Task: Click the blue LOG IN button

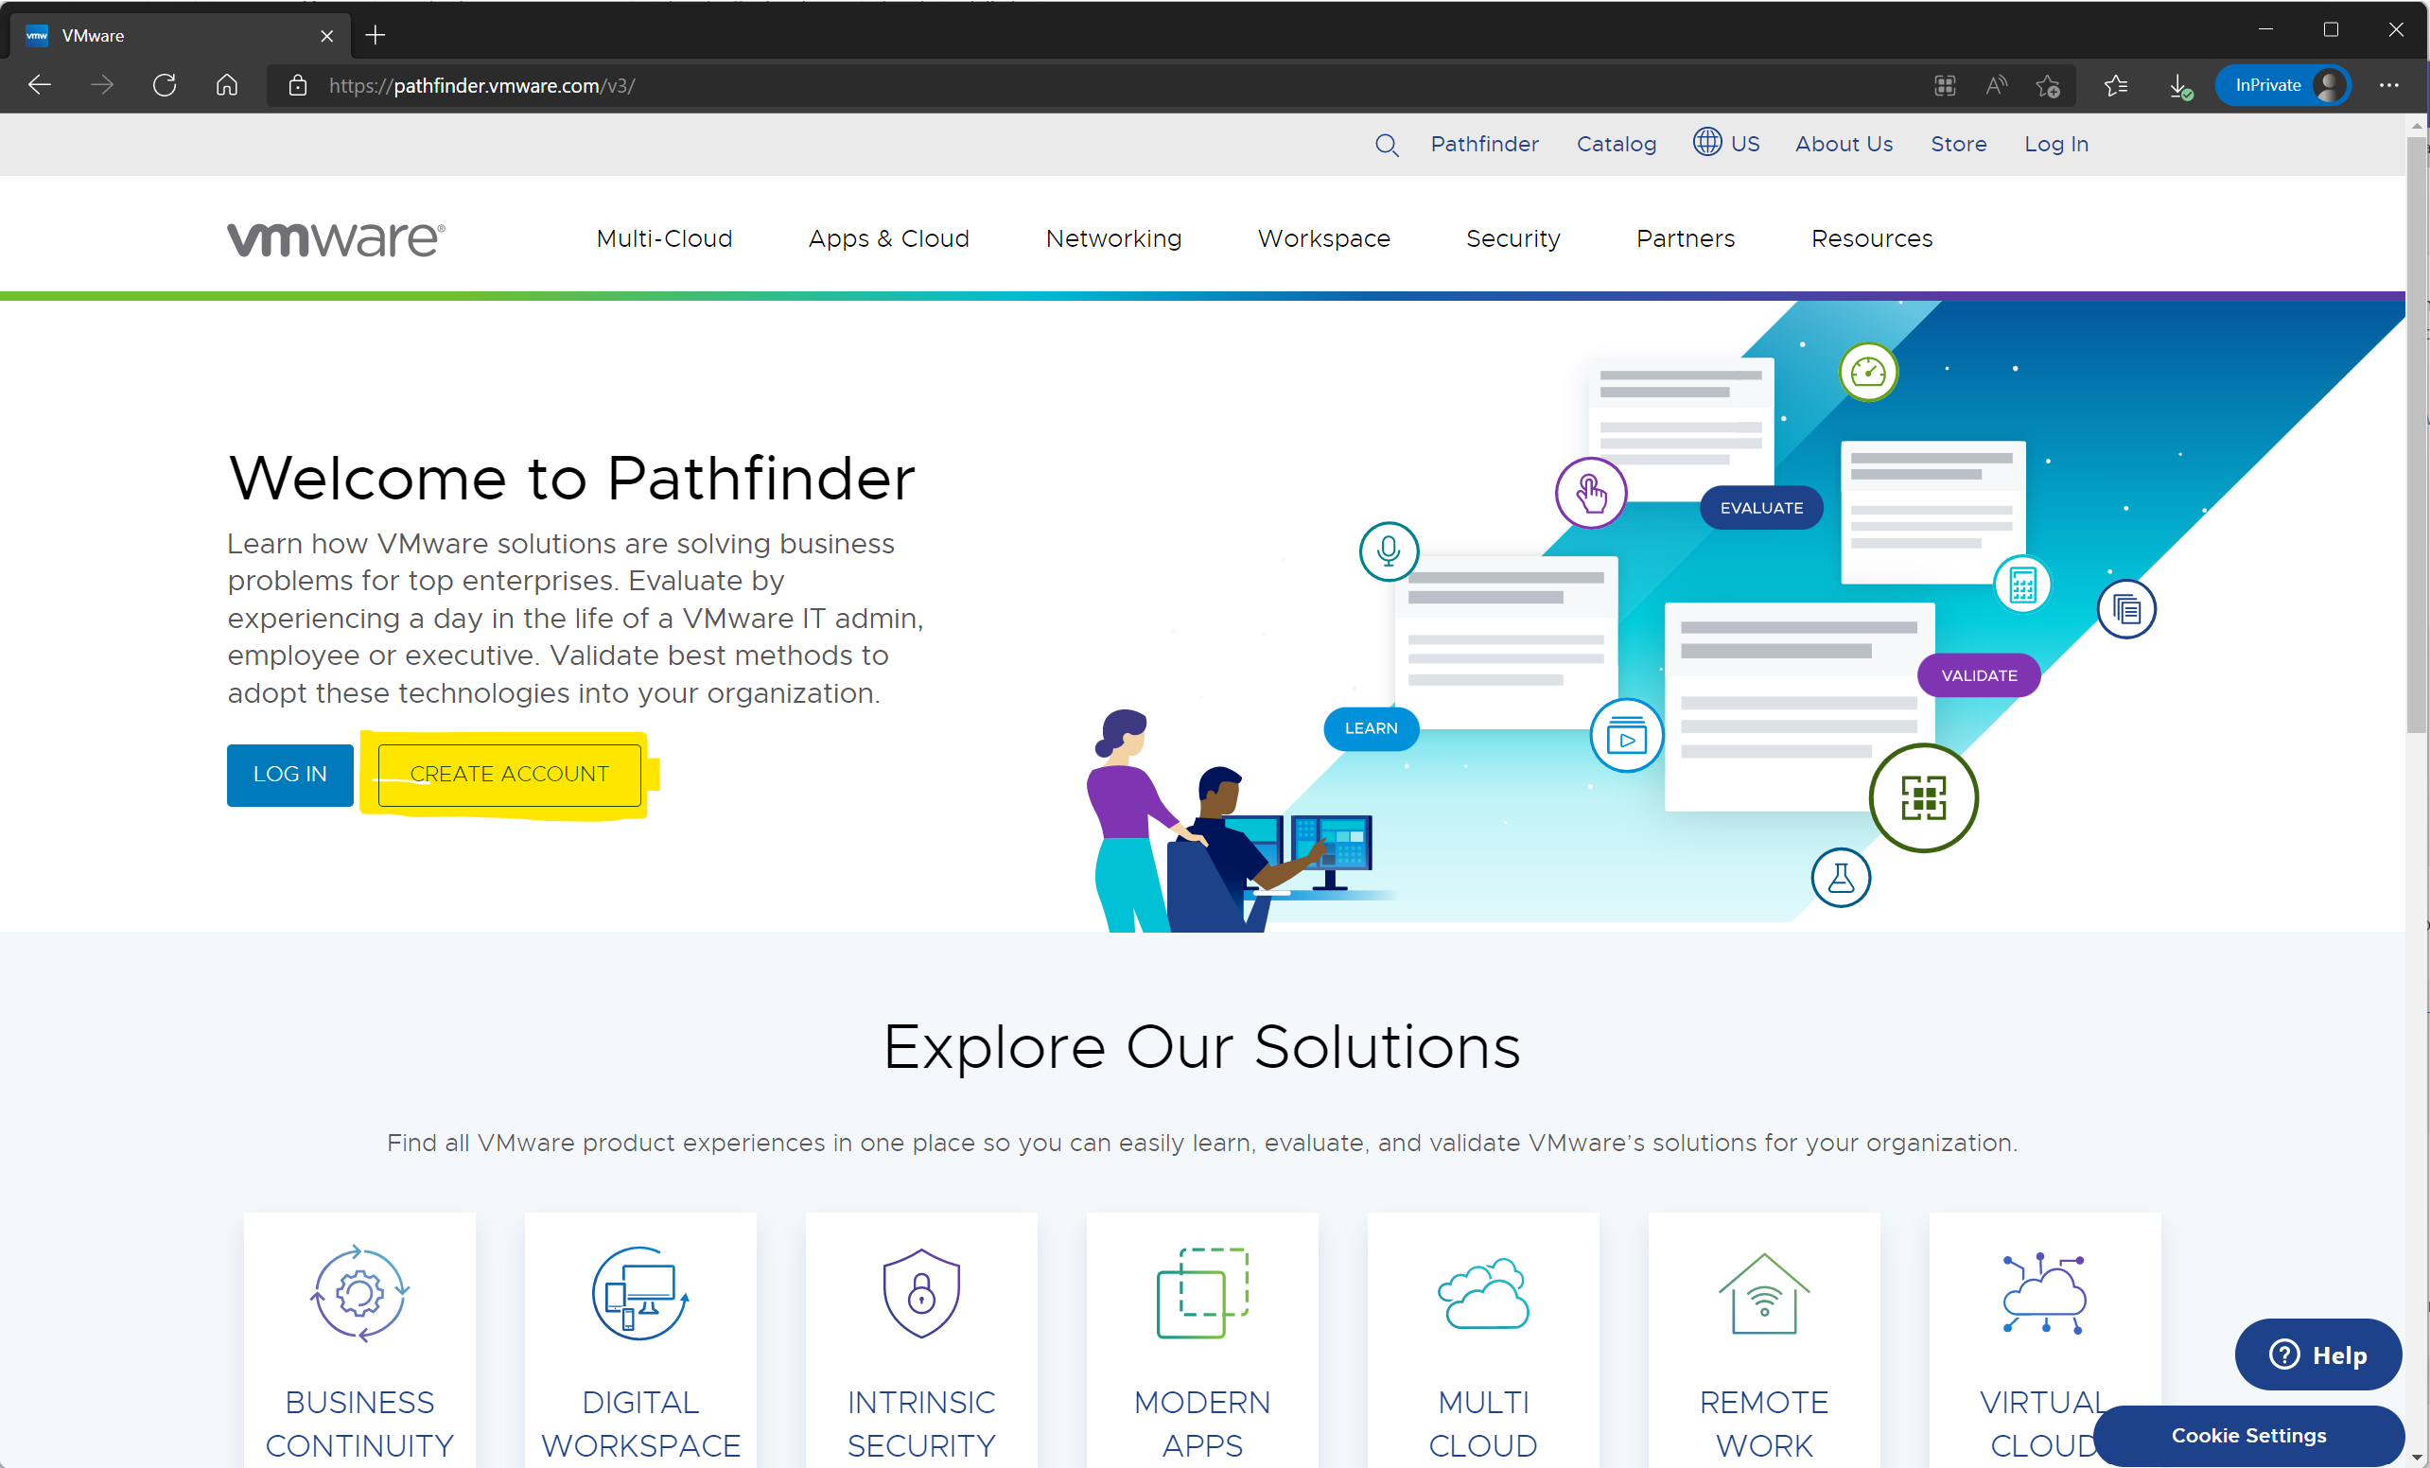Action: point(290,775)
